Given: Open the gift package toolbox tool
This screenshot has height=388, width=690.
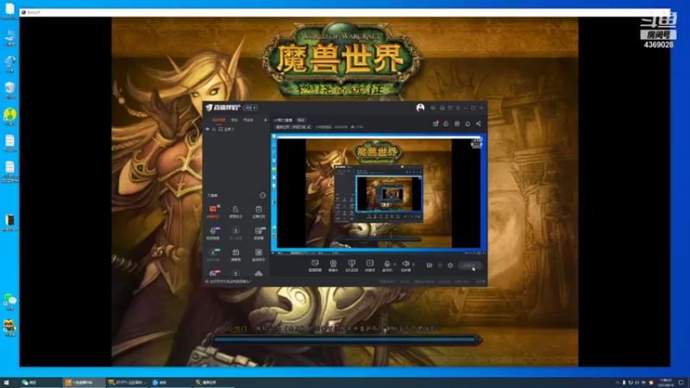Looking at the screenshot, I should [x=235, y=254].
